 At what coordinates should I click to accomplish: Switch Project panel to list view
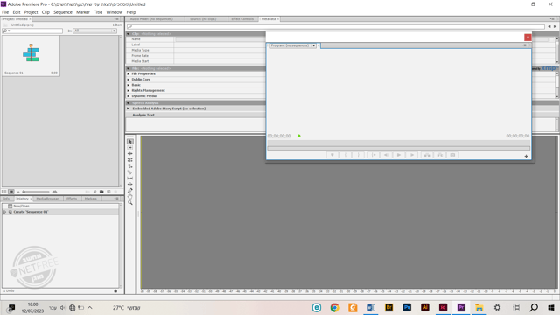point(4,192)
